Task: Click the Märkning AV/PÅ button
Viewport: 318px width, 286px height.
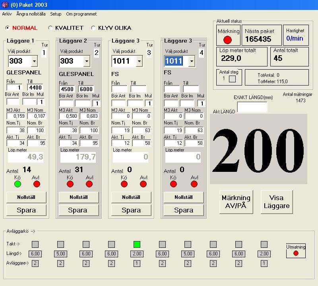Action: pos(236,202)
